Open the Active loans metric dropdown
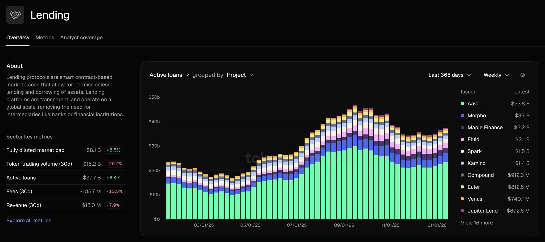The image size is (545, 242). [x=169, y=75]
